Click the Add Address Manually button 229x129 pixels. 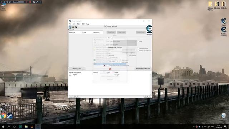[x=143, y=68]
